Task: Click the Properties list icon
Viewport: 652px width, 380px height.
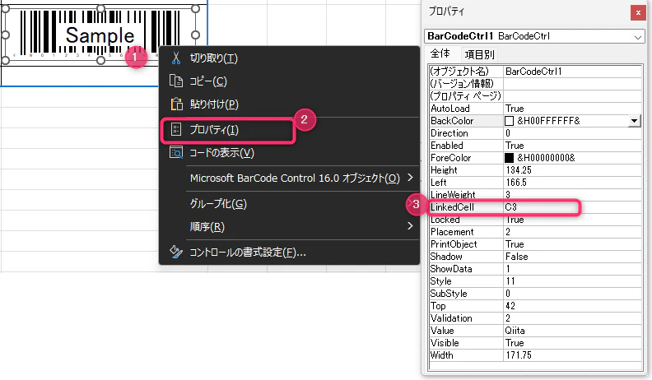Action: pos(176,130)
